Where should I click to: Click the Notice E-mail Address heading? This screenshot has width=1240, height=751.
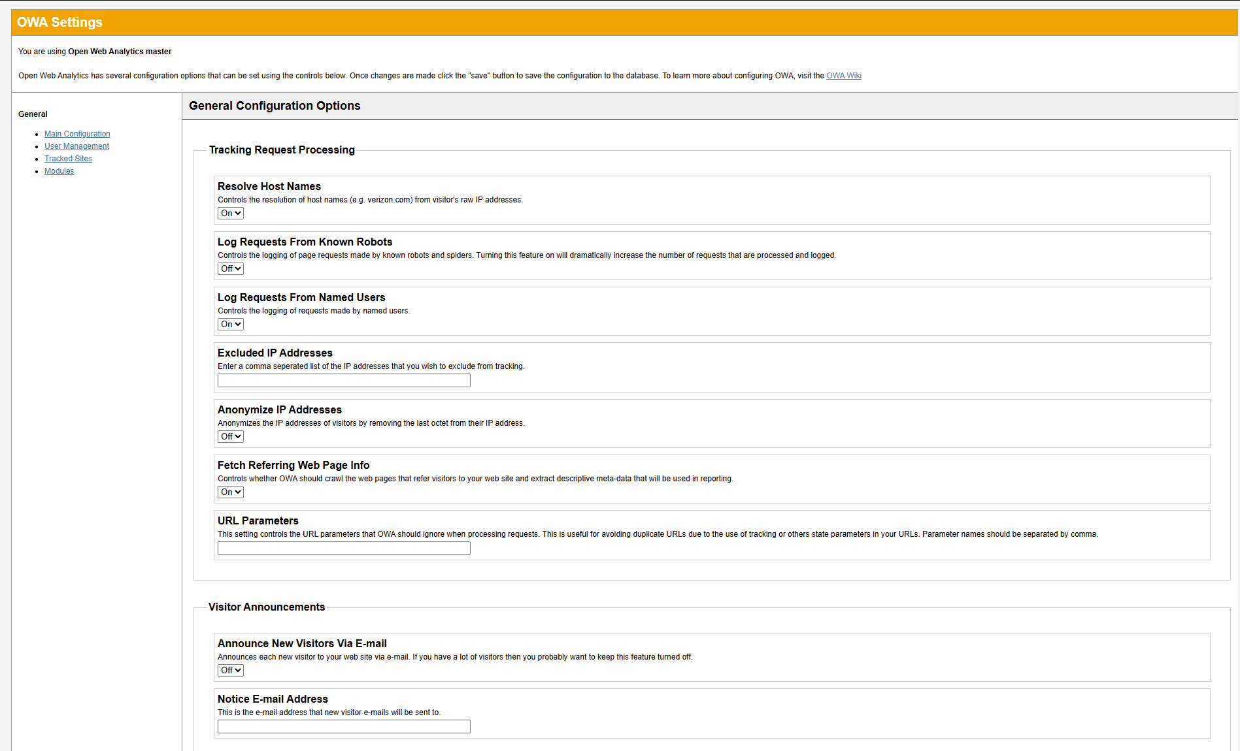click(273, 699)
